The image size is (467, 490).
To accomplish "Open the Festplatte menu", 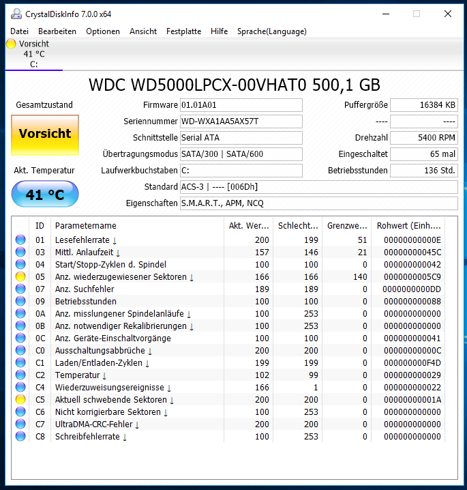I will [x=183, y=31].
